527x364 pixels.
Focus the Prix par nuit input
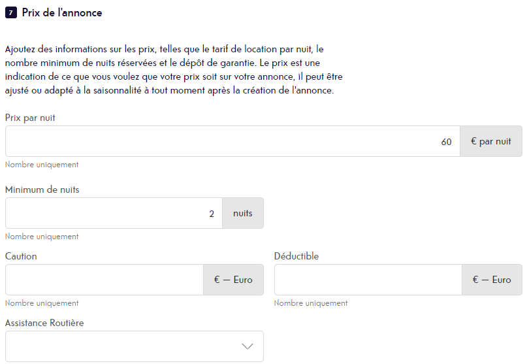232,141
